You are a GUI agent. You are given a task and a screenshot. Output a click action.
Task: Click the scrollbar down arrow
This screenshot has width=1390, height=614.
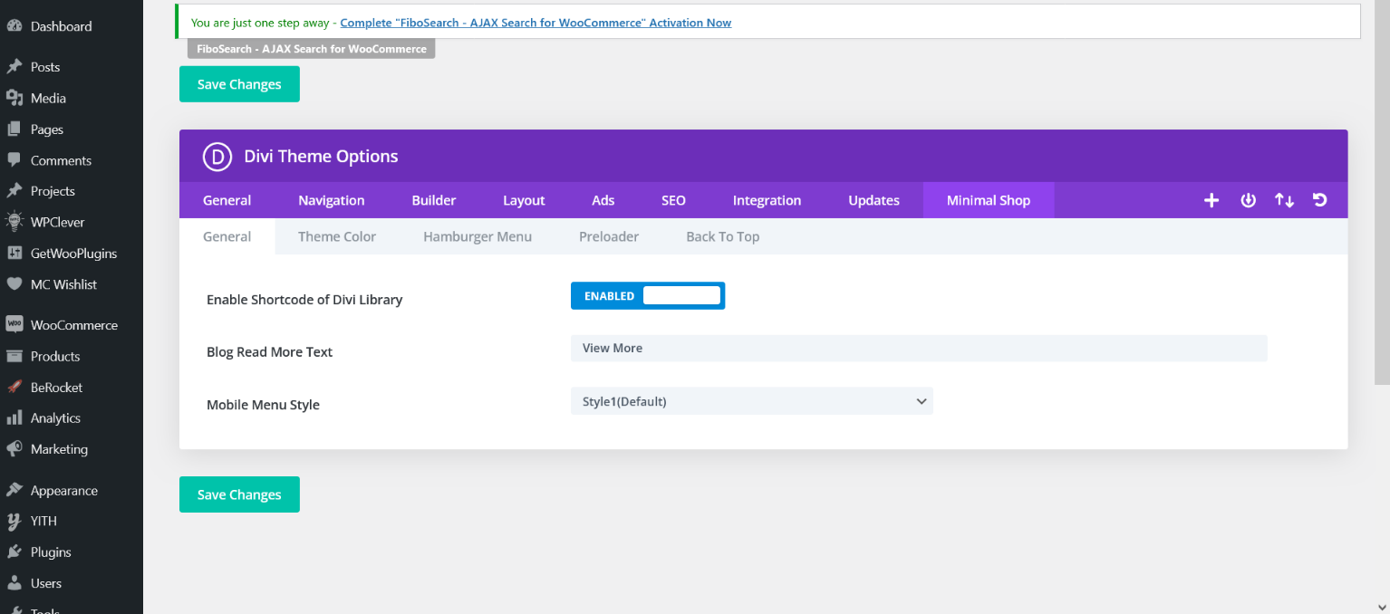1382,606
